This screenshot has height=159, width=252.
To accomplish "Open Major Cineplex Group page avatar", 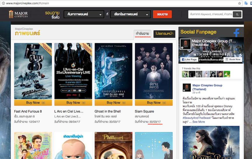I will click(x=185, y=44).
